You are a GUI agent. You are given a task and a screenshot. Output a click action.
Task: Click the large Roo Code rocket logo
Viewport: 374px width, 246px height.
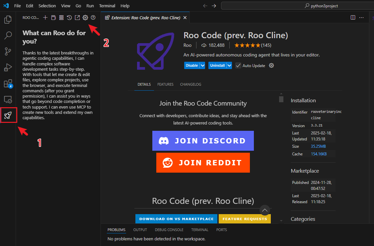tap(155, 51)
